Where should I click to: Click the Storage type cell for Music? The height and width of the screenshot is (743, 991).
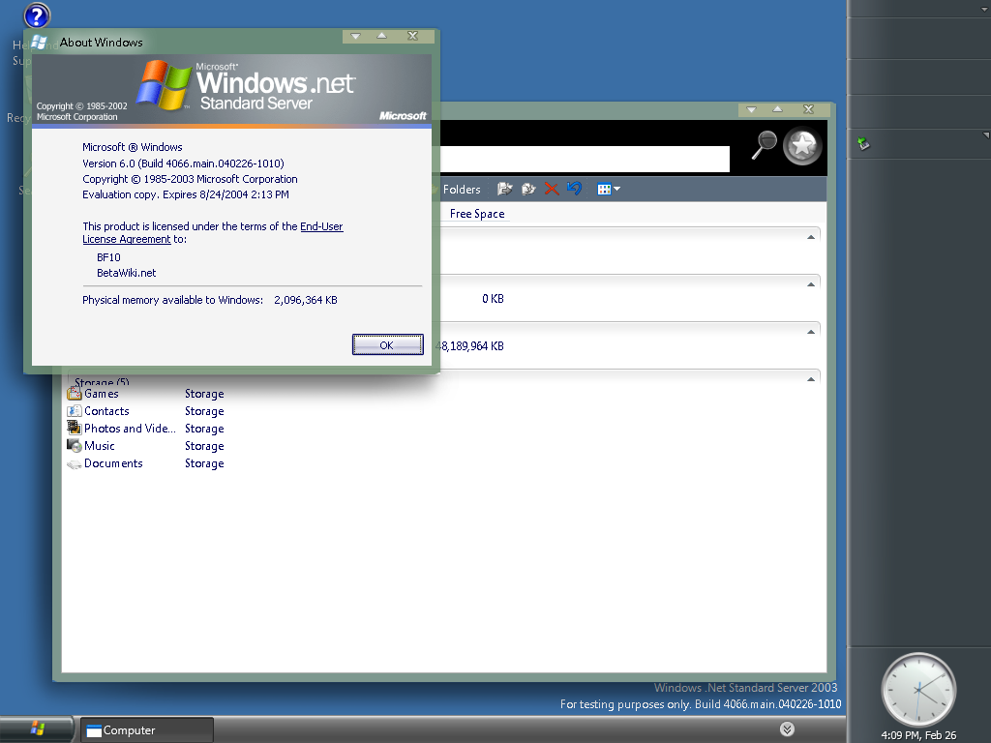(204, 446)
